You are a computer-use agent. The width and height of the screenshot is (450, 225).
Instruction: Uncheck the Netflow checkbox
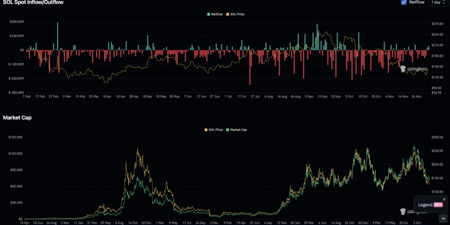pyautogui.click(x=404, y=2)
